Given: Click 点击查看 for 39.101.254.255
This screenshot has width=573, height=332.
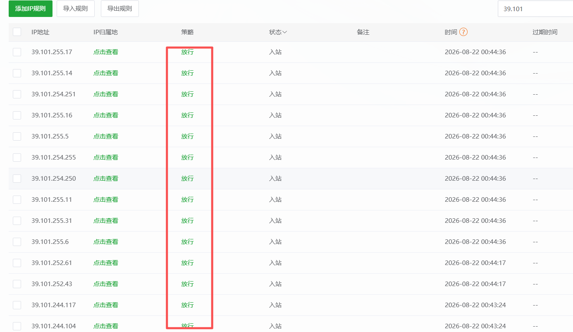Looking at the screenshot, I should (106, 158).
